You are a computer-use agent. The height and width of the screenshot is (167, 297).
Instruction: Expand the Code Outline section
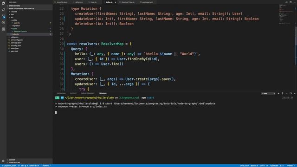[30, 163]
